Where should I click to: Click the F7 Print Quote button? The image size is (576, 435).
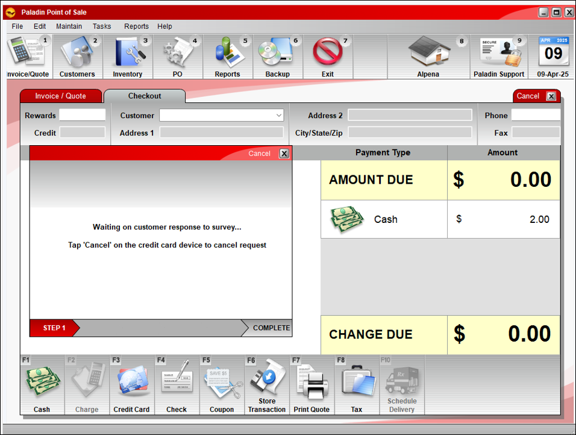[x=311, y=384]
